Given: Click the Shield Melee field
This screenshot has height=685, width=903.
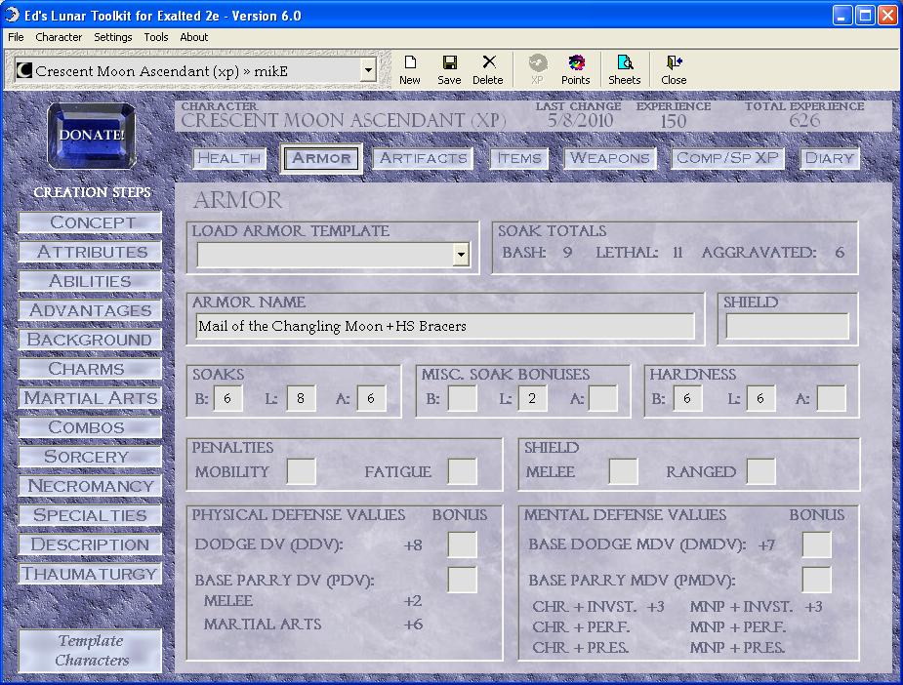Looking at the screenshot, I should (623, 471).
